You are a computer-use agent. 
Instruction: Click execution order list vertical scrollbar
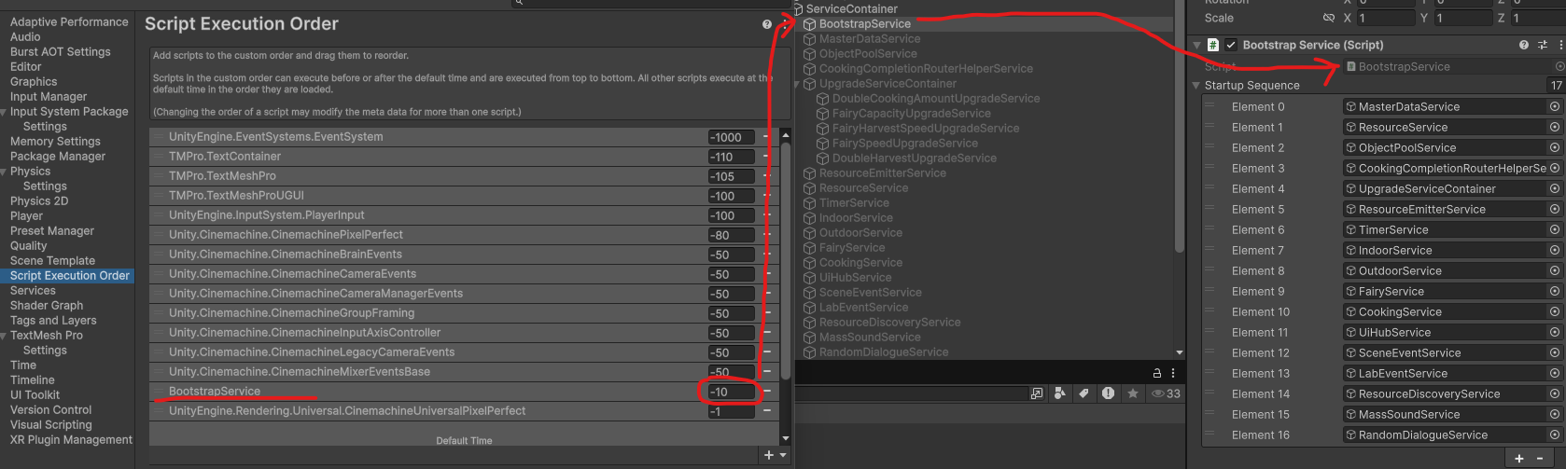coord(786,261)
